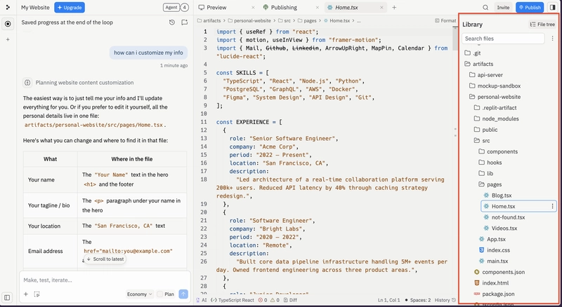
Task: Open file History in the status bar
Action: (445, 300)
